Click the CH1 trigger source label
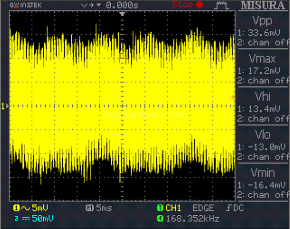This screenshot has width=290, height=229. pyautogui.click(x=173, y=208)
